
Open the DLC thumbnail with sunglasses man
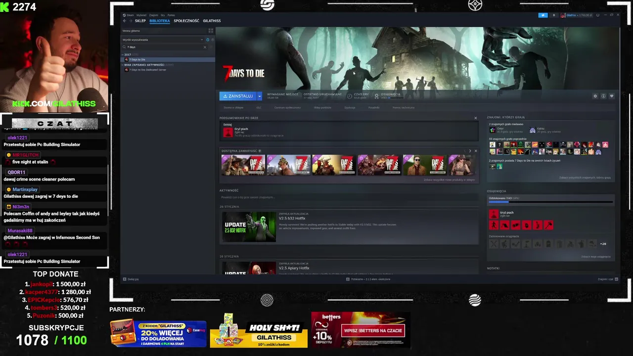pyautogui.click(x=425, y=165)
